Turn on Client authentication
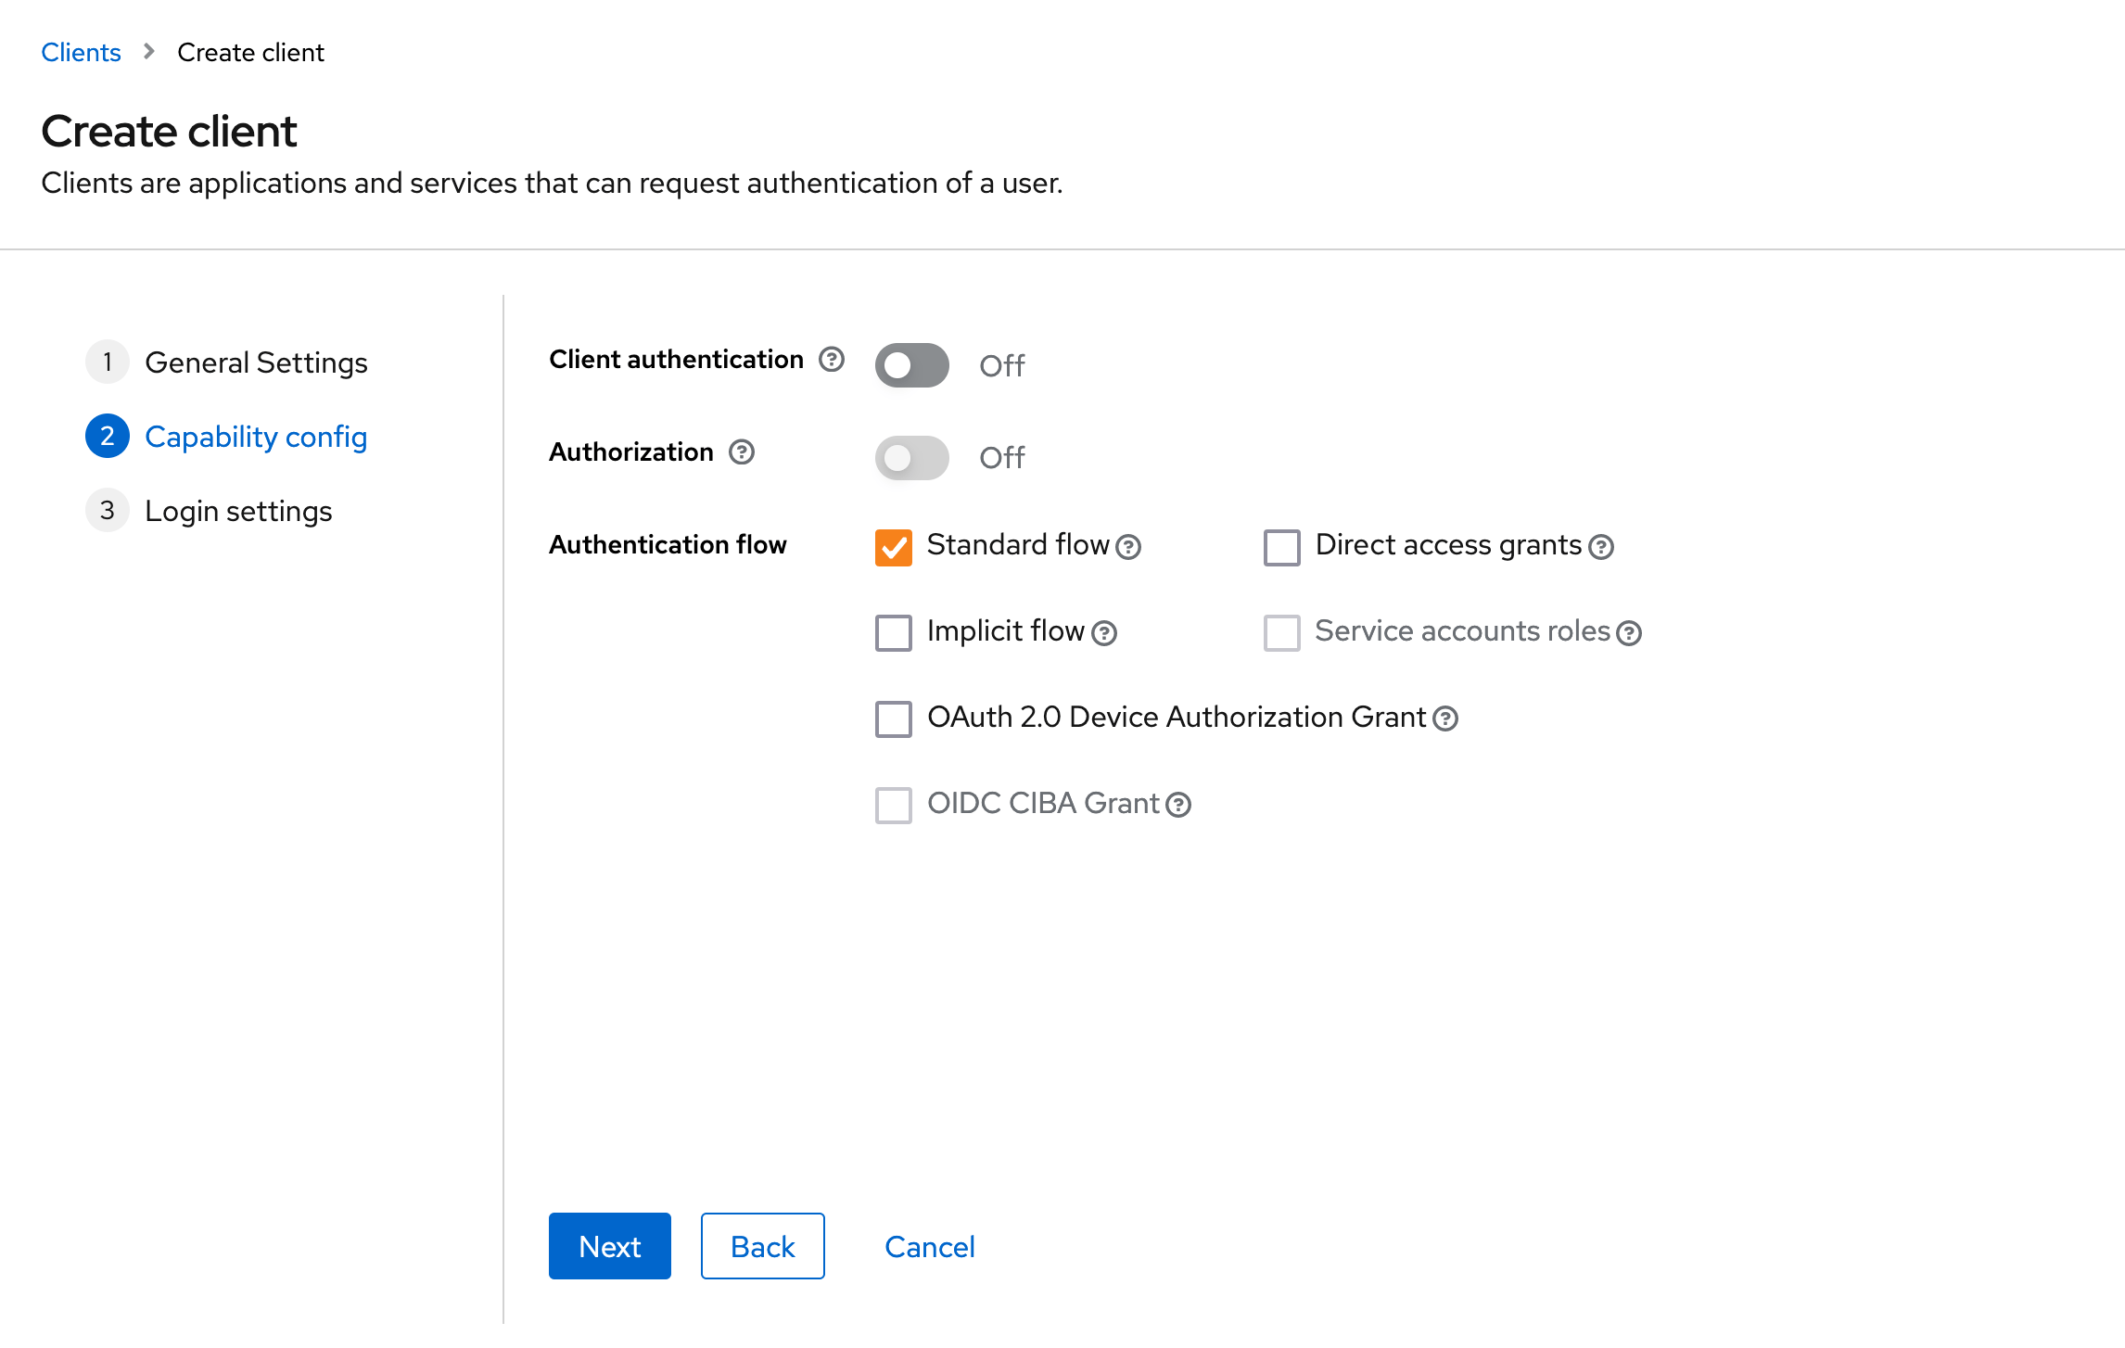The width and height of the screenshot is (2125, 1348). click(x=911, y=365)
